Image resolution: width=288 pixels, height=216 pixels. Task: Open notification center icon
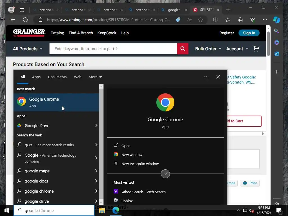tap(279, 210)
